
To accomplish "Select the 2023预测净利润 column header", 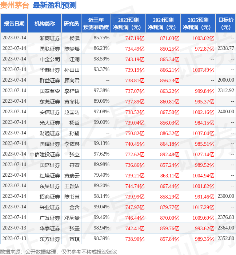I will (128, 23).
